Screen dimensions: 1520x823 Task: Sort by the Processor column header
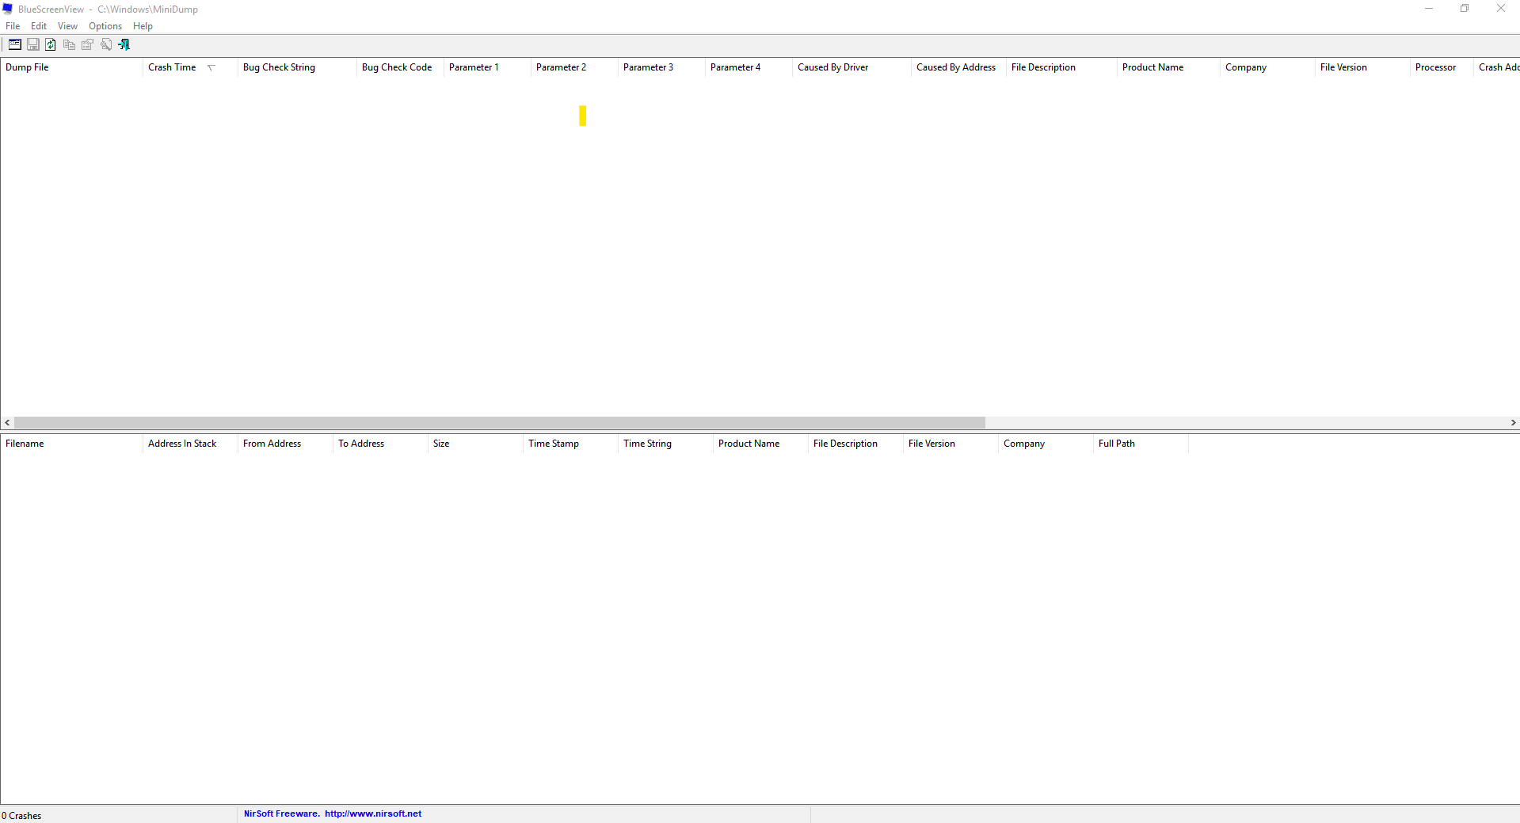tap(1442, 67)
